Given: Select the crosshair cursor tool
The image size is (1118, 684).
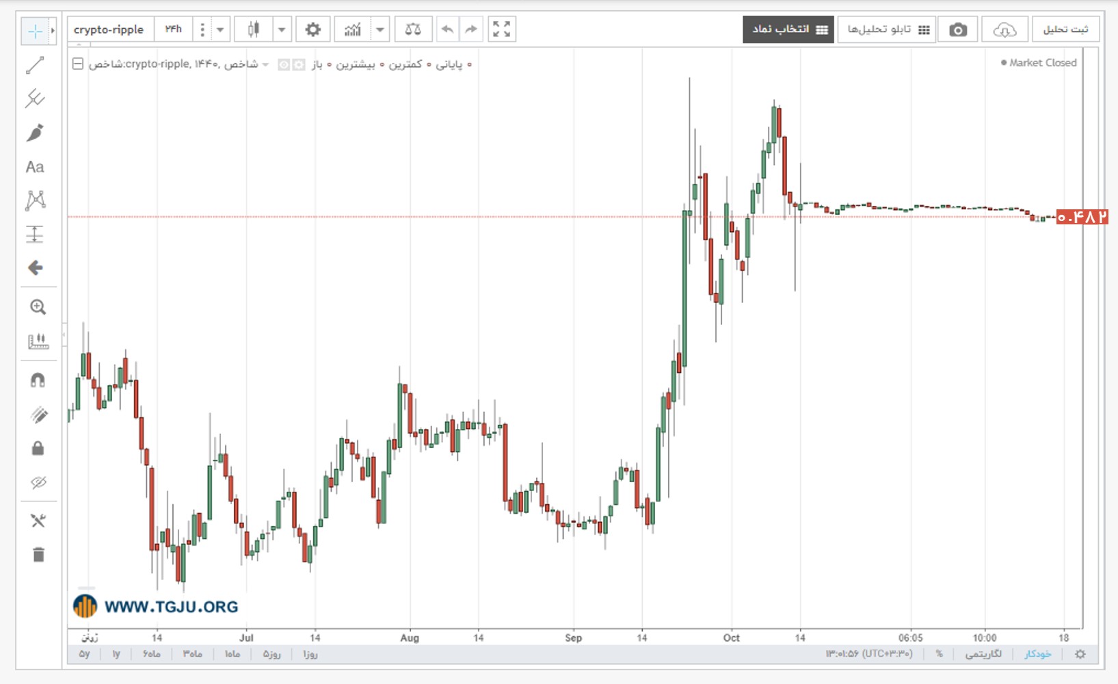Looking at the screenshot, I should [x=35, y=31].
